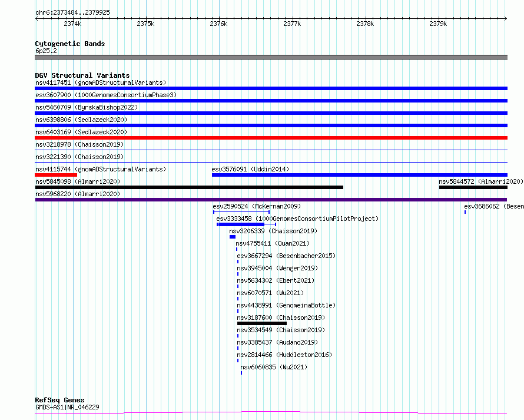Image resolution: width=524 pixels, height=420 pixels.
Task: Select the nsv3206339 Chaisson2019 label
Action: 273,231
